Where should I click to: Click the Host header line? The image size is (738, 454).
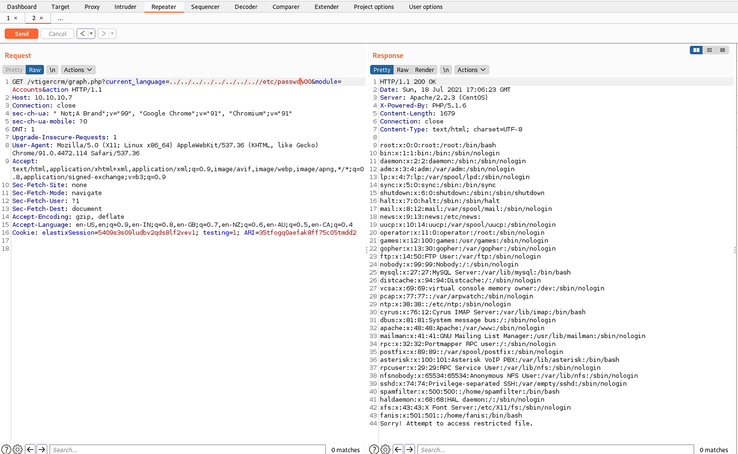pyautogui.click(x=42, y=98)
